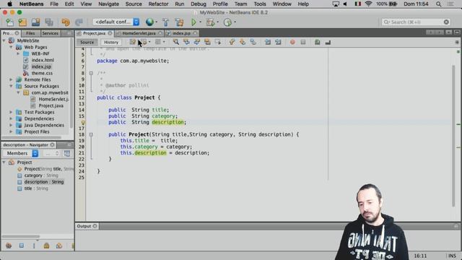Click the lightbulb hint on line 16
The width and height of the screenshot is (462, 260).
click(x=83, y=122)
